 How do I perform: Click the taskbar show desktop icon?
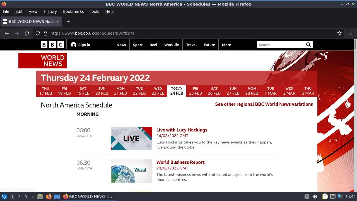(x=57, y=197)
